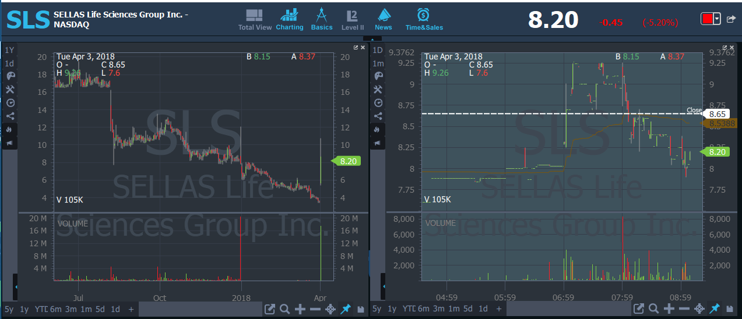Expand dropdown arrow beside red swatch

(x=717, y=19)
